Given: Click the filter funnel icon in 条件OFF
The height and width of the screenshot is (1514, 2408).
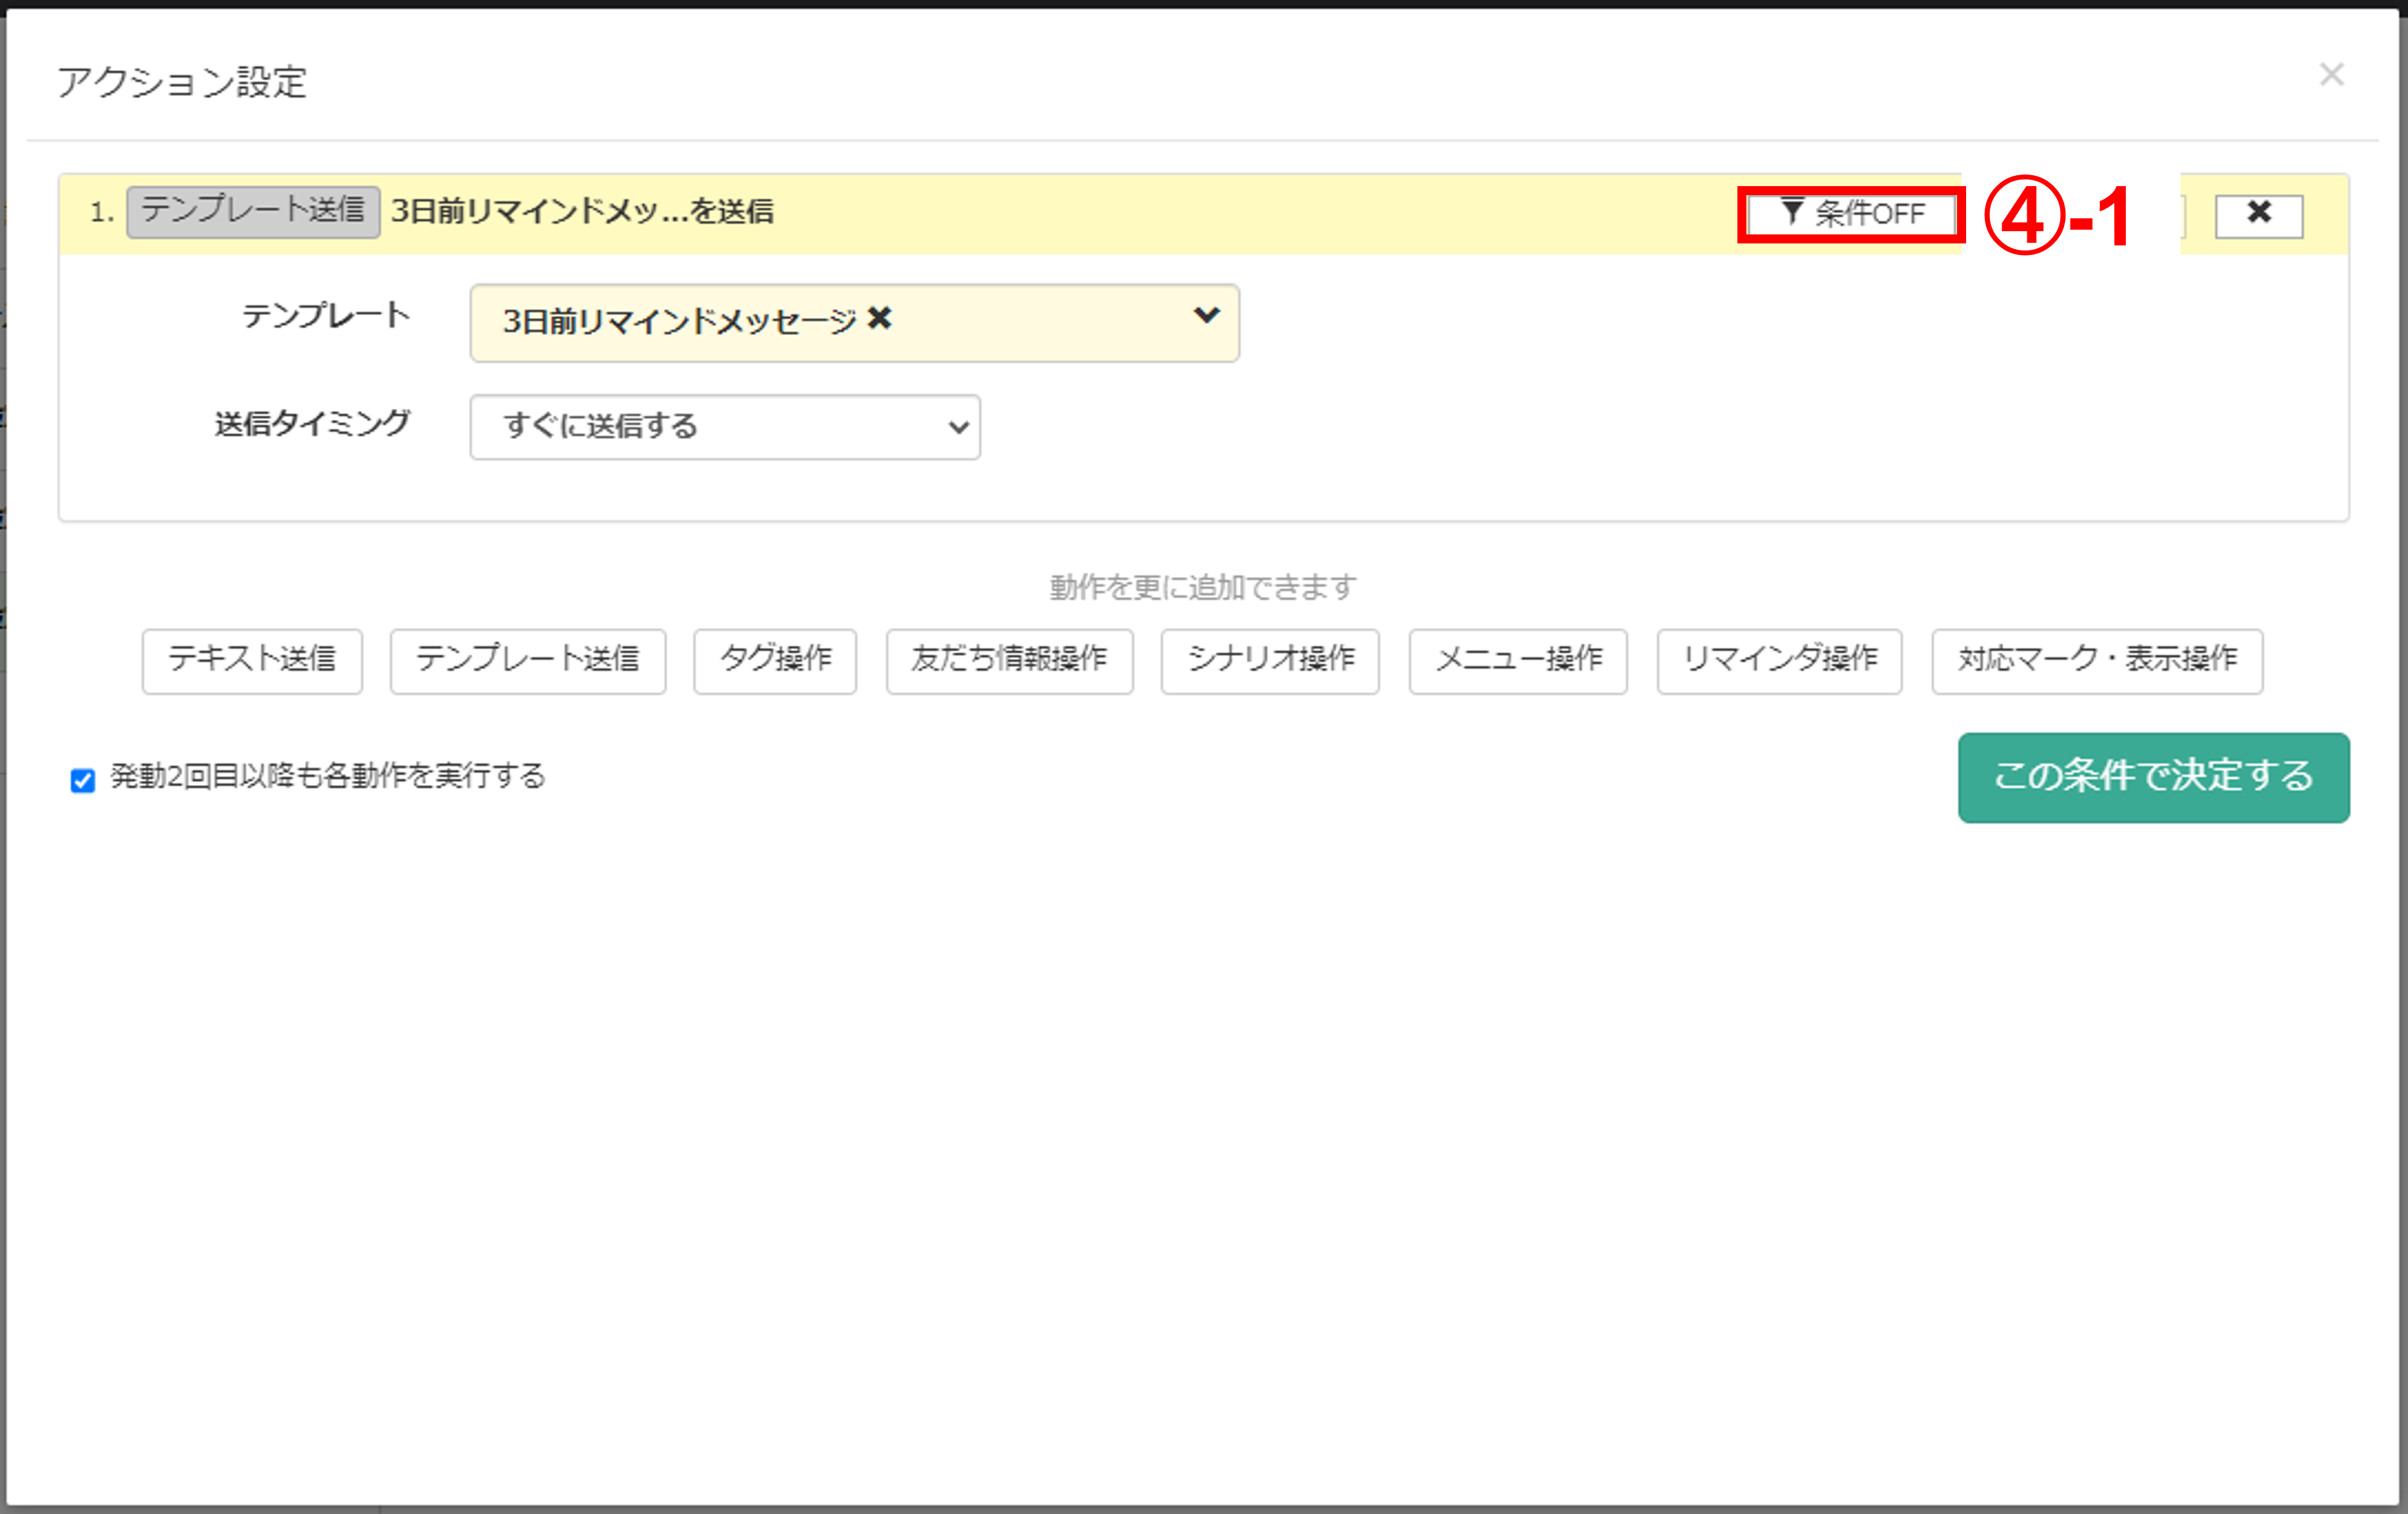Looking at the screenshot, I should (x=1792, y=211).
